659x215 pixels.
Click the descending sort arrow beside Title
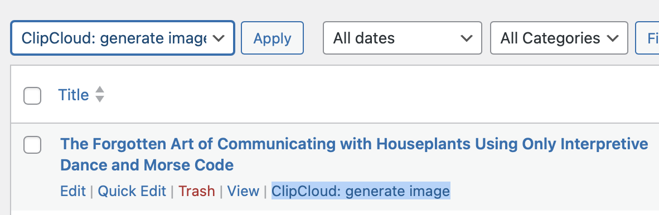[x=100, y=99]
